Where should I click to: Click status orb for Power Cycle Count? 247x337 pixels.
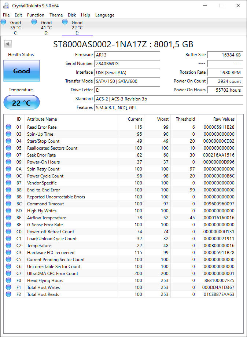8,176
